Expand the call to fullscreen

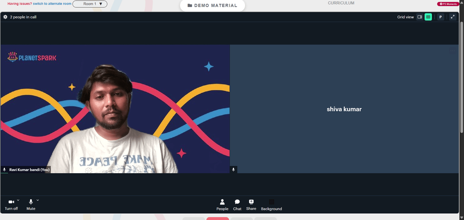point(452,17)
